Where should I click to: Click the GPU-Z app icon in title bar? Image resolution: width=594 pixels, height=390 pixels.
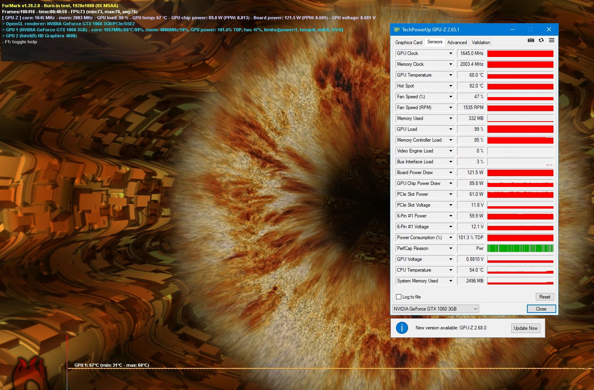397,30
